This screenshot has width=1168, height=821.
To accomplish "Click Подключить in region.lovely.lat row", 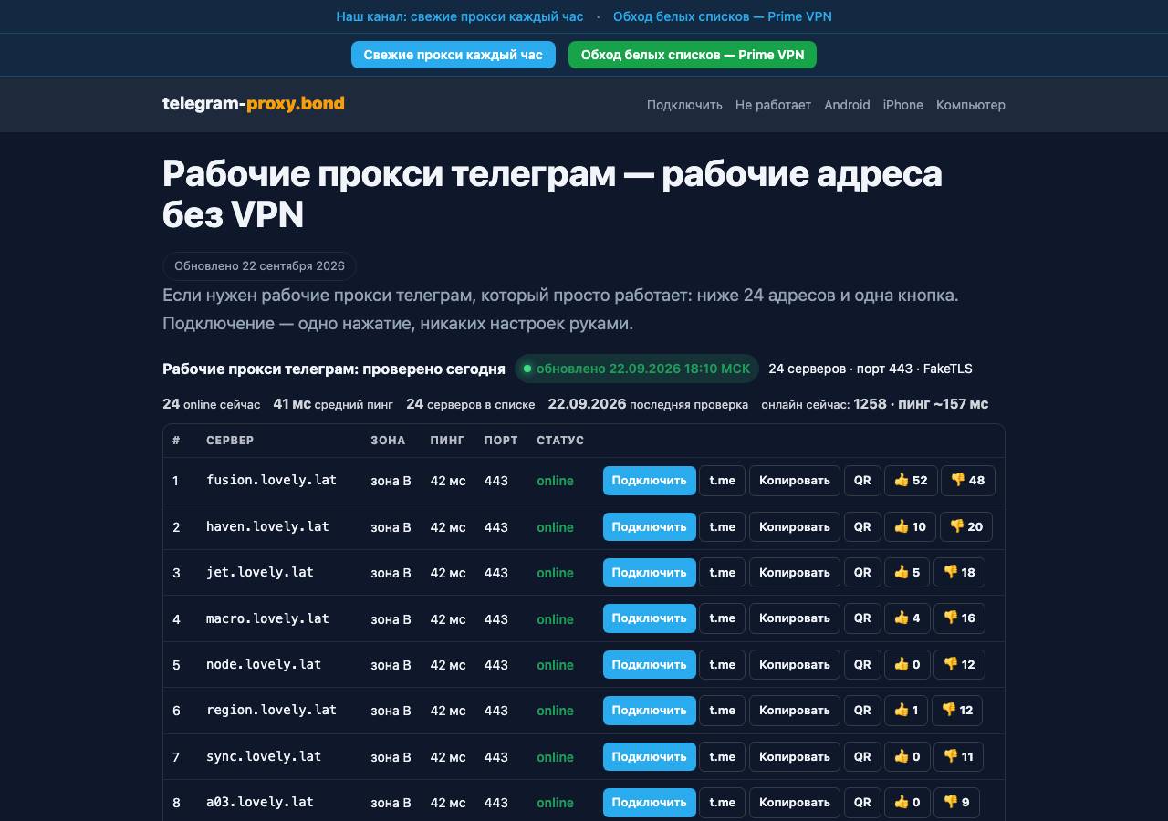I will tap(649, 711).
